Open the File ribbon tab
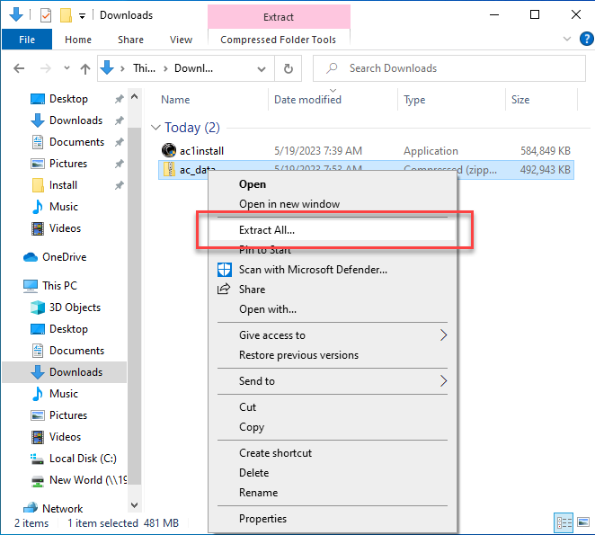The width and height of the screenshot is (595, 535). (27, 40)
